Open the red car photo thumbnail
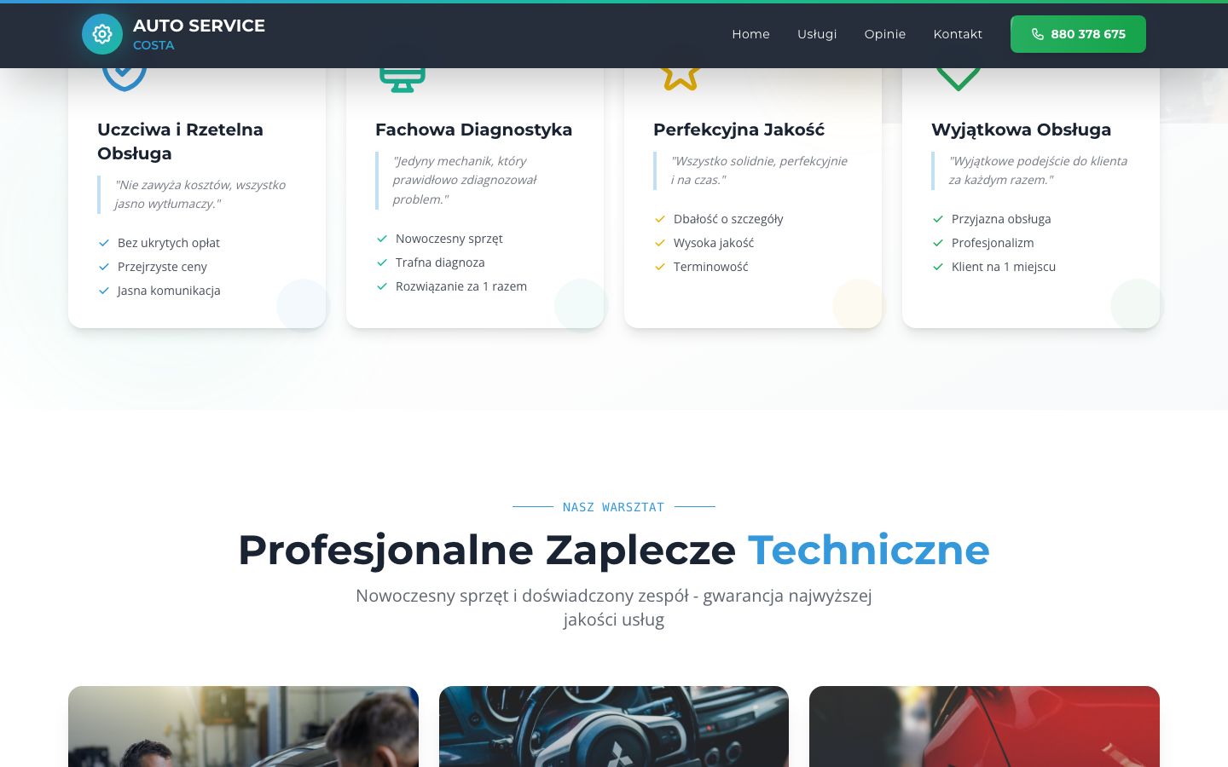This screenshot has width=1228, height=767. [984, 726]
